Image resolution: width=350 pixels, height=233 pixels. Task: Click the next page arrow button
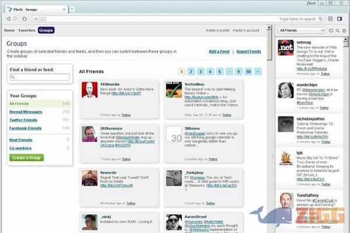(258, 72)
